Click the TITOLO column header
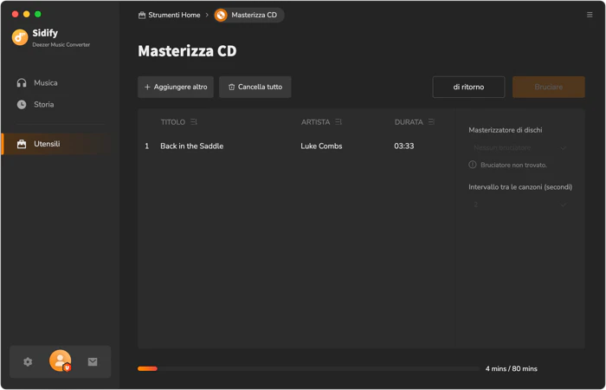606x390 pixels. (x=173, y=122)
